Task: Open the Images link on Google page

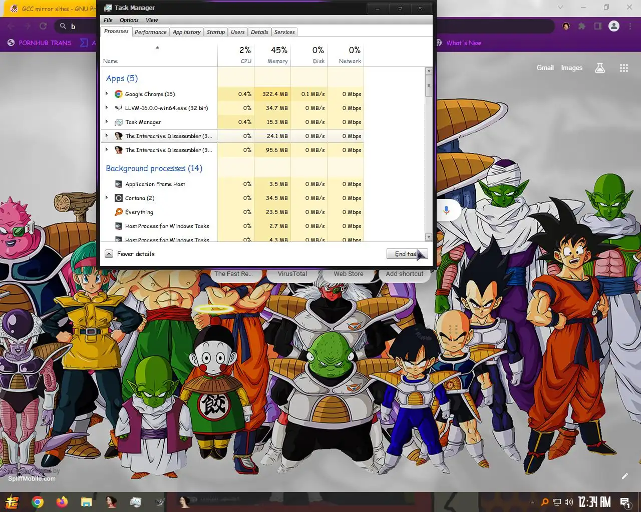Action: [x=571, y=67]
